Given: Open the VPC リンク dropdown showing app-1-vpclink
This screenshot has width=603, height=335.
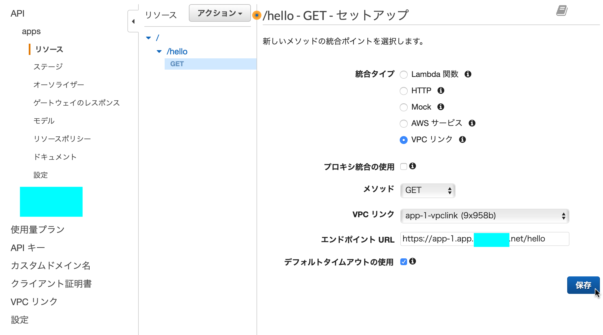Looking at the screenshot, I should point(484,216).
